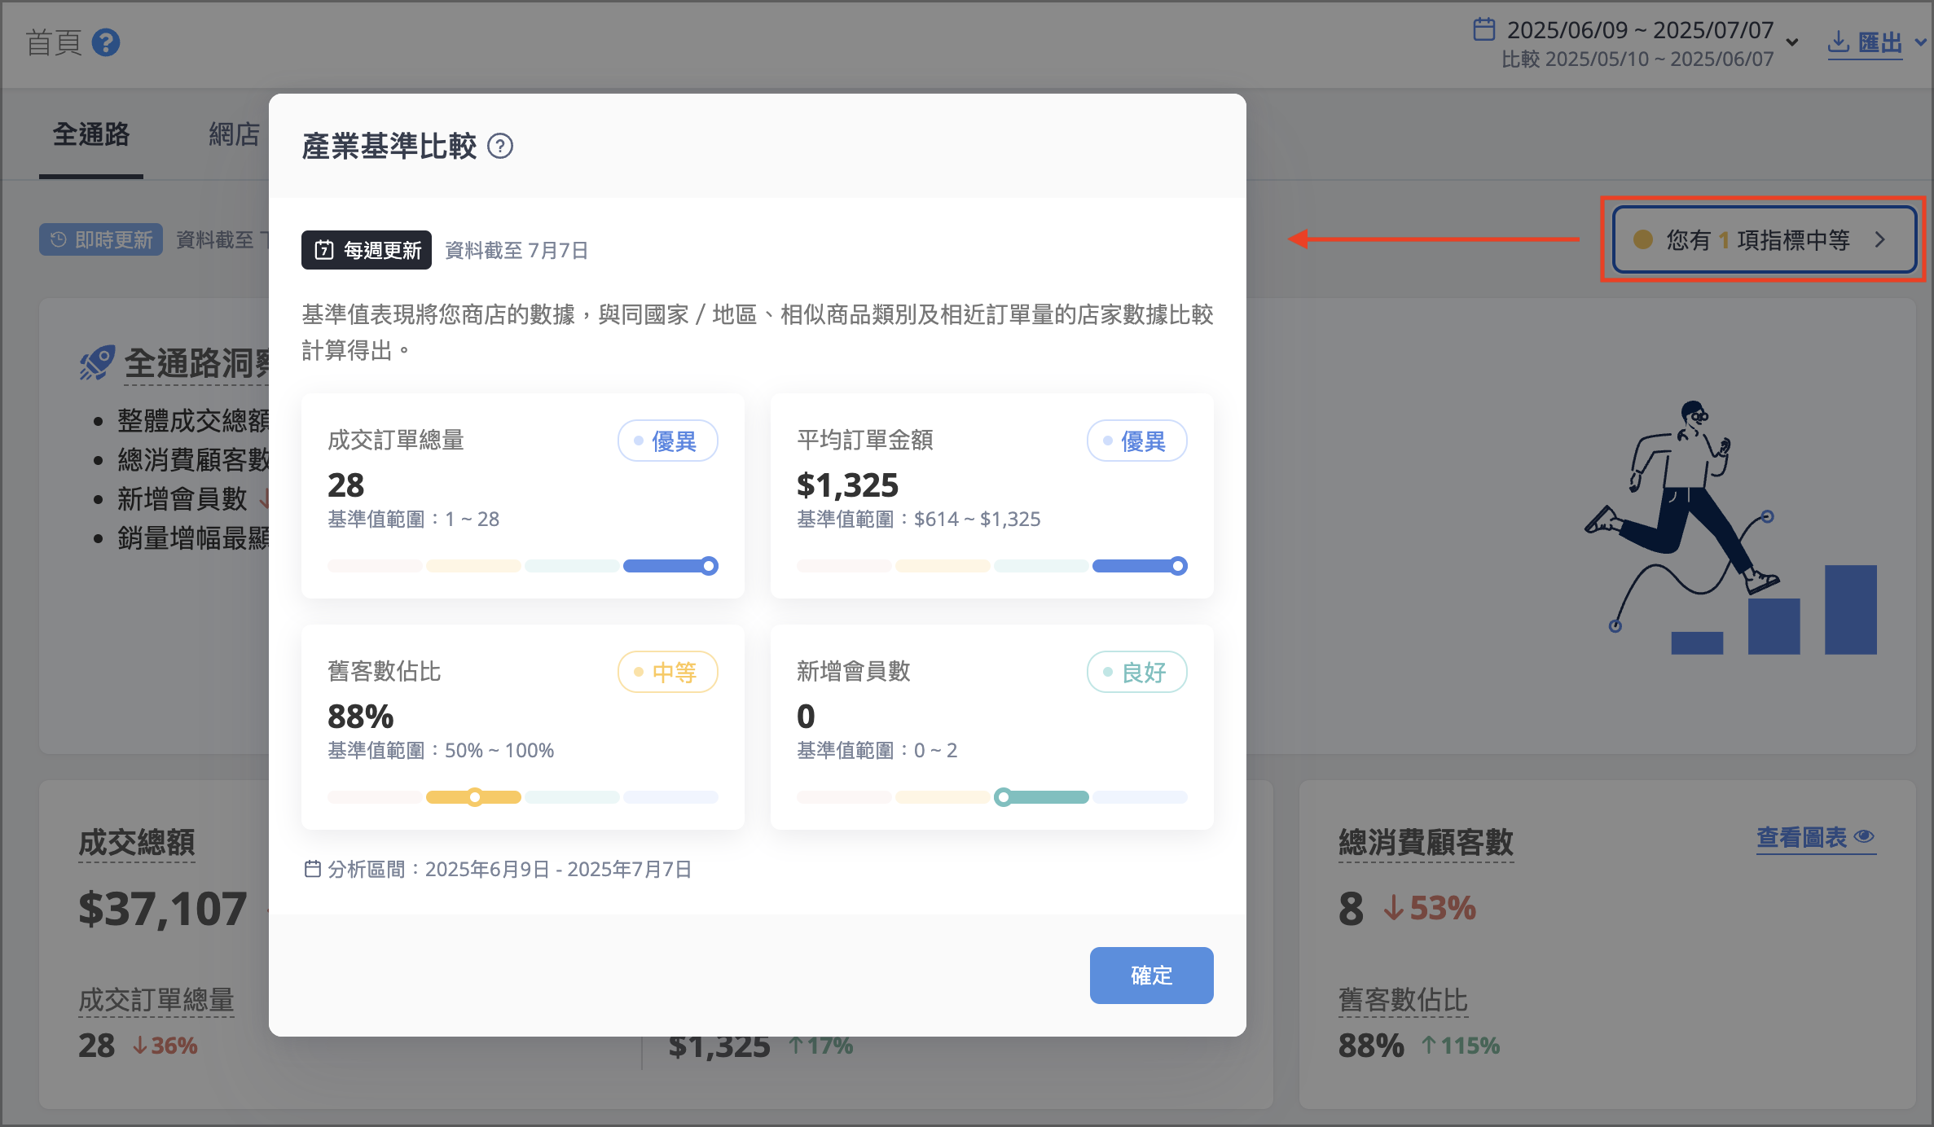The image size is (1934, 1127).
Task: Click the 成交訂單總量 benchmark slider handle
Action: [710, 566]
